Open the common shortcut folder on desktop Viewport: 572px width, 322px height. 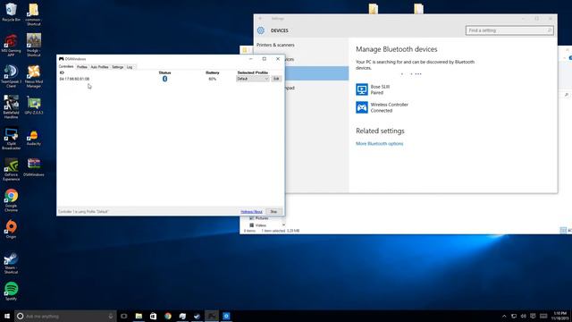point(34,14)
